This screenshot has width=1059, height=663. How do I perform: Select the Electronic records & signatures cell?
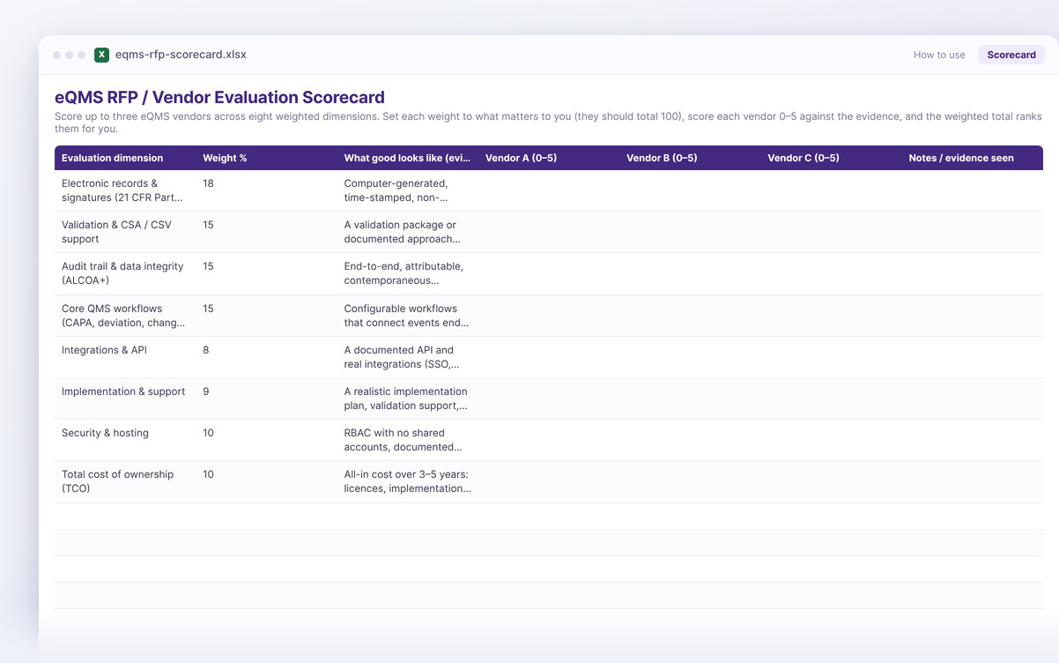(x=125, y=190)
